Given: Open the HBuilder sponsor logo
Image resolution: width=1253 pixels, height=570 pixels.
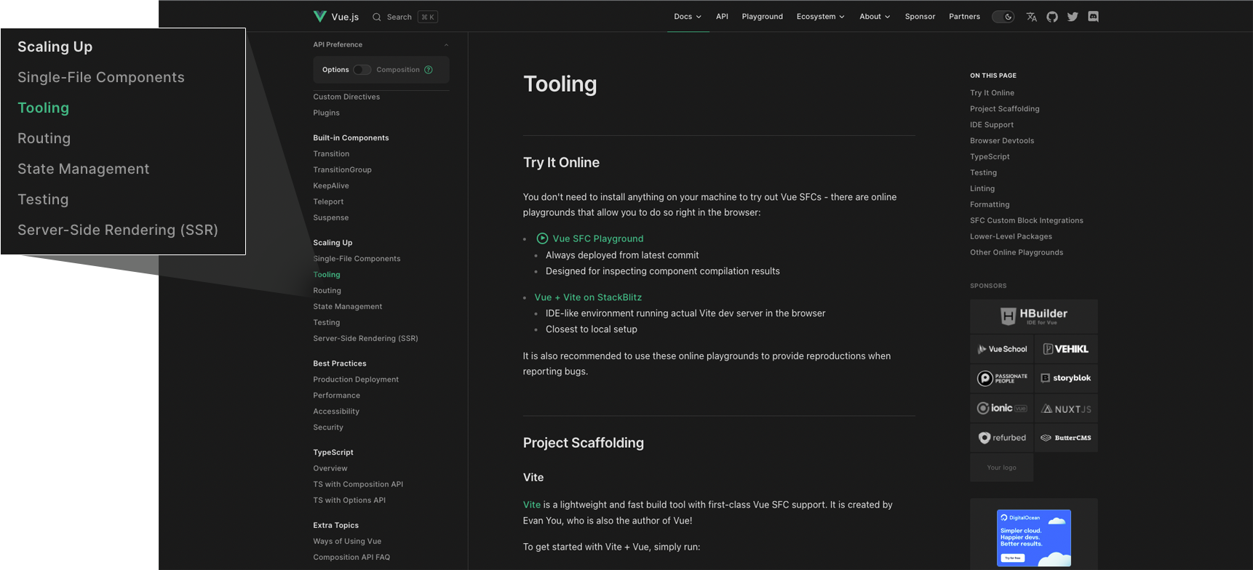Looking at the screenshot, I should pyautogui.click(x=1033, y=316).
